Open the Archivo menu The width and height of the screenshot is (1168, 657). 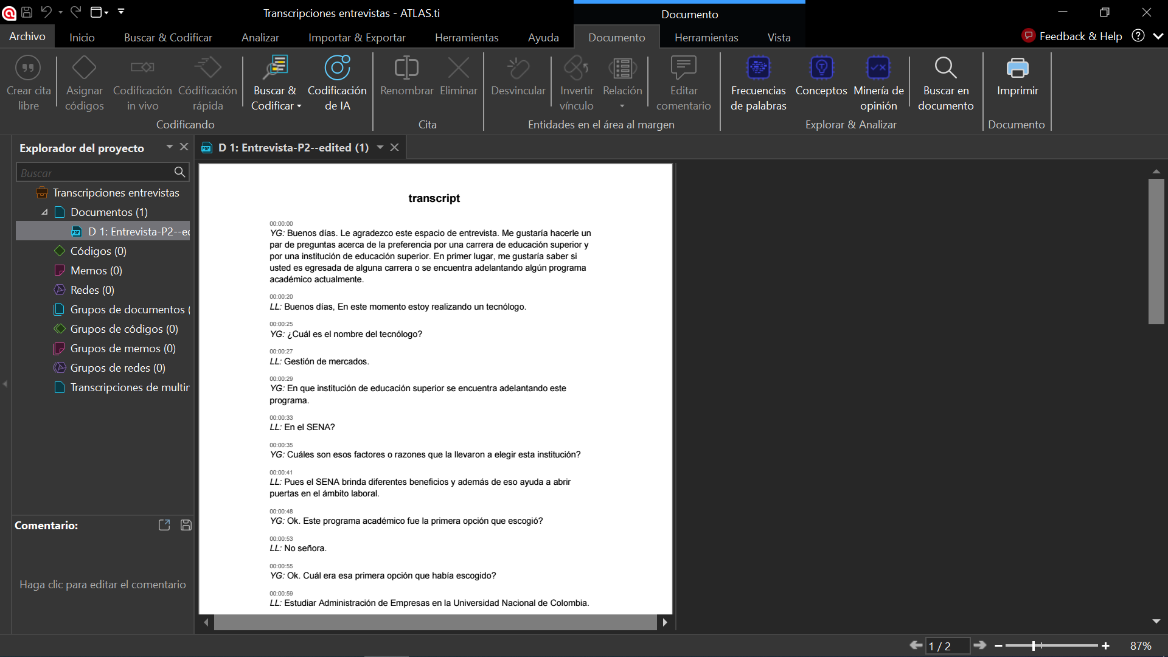pyautogui.click(x=27, y=36)
